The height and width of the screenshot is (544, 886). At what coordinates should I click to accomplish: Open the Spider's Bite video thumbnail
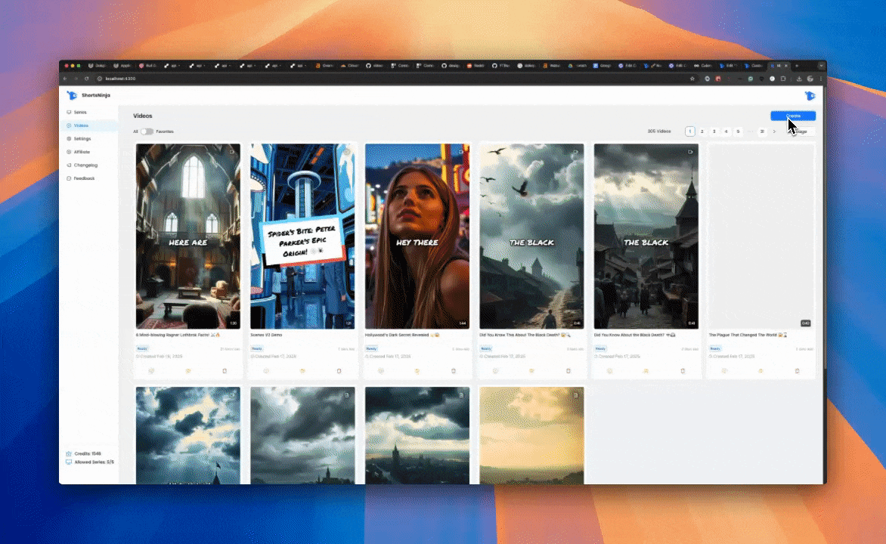(302, 236)
